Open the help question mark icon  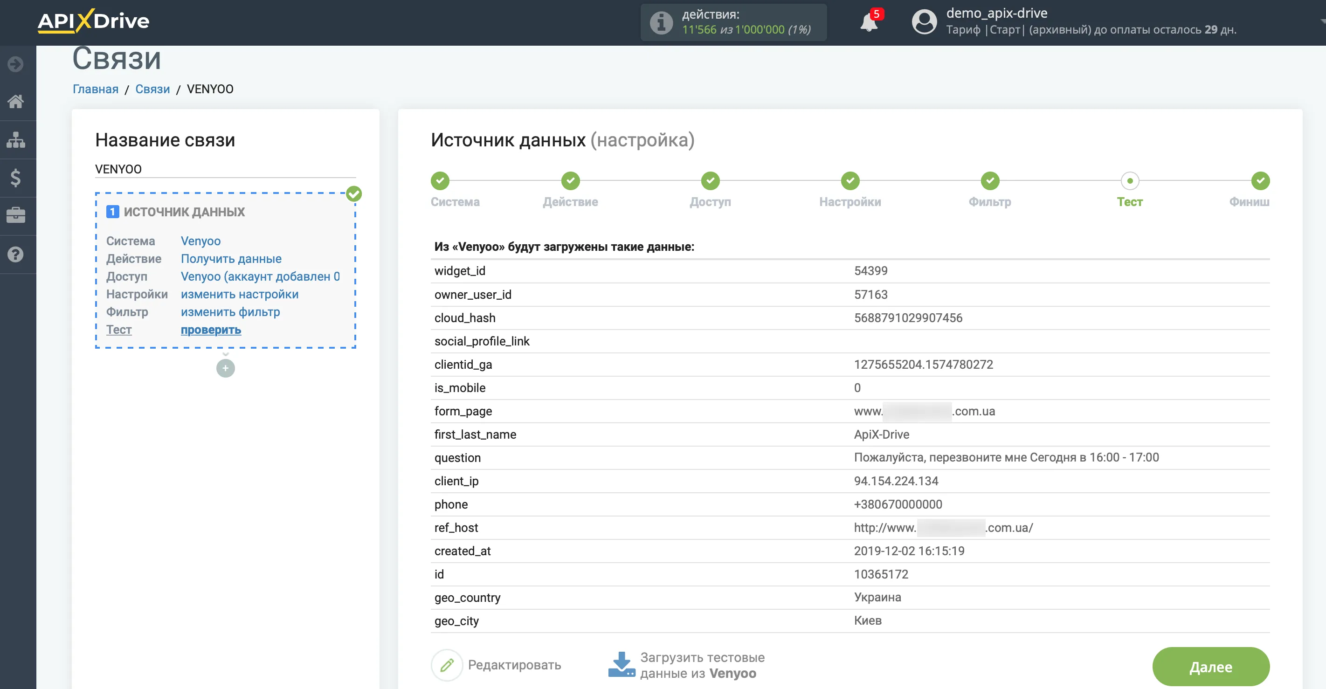tap(15, 254)
